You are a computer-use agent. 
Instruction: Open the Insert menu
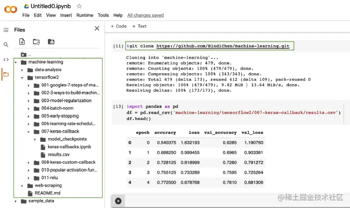click(66, 15)
